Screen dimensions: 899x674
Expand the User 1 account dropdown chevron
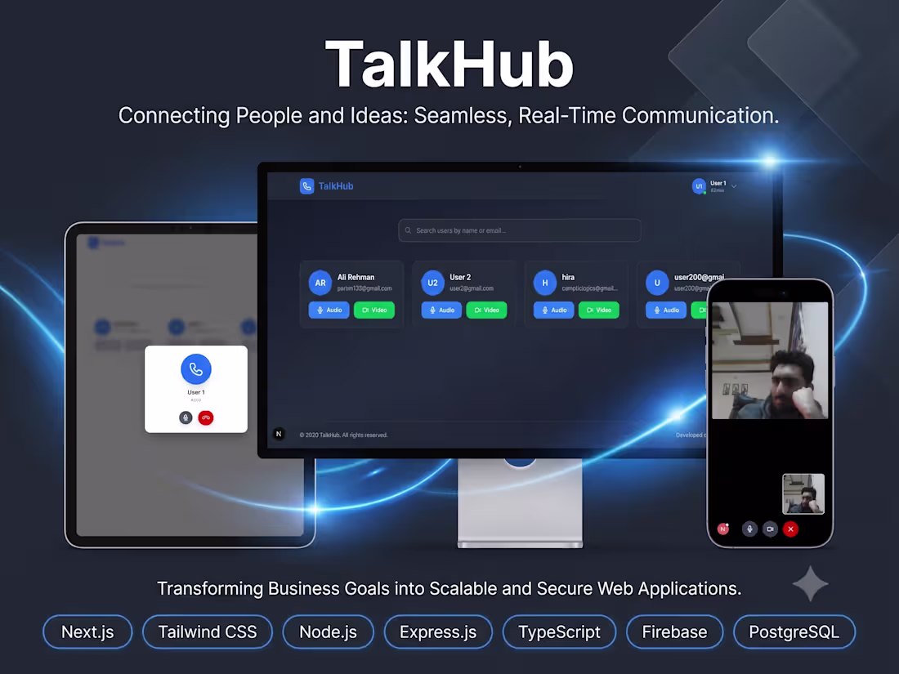[x=734, y=186]
